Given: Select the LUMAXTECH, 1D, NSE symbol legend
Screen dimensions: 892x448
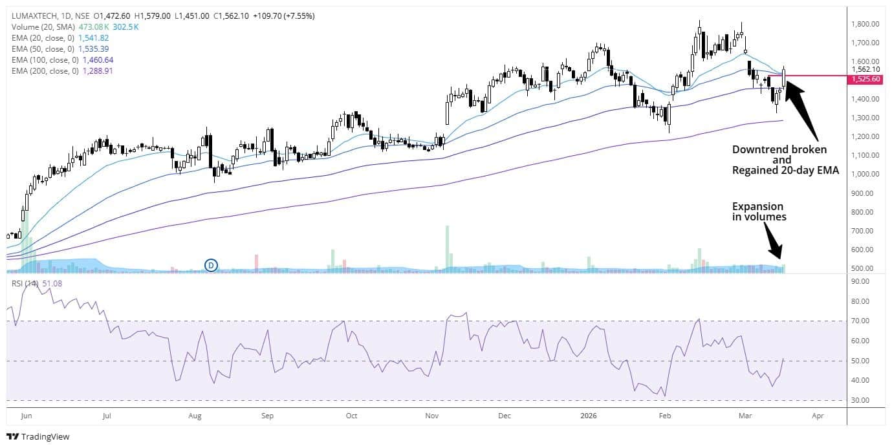Looking at the screenshot, I should [x=51, y=15].
